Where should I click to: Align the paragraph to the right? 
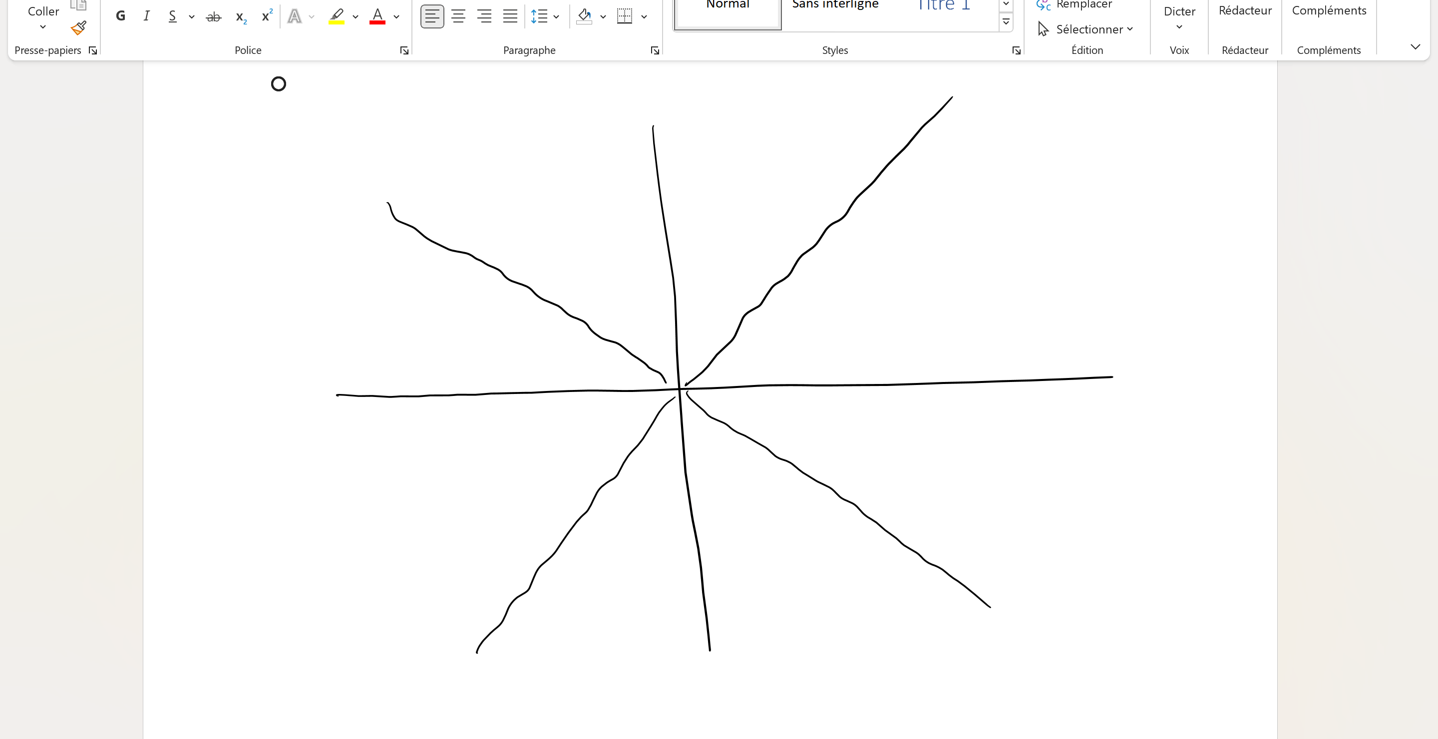[484, 16]
